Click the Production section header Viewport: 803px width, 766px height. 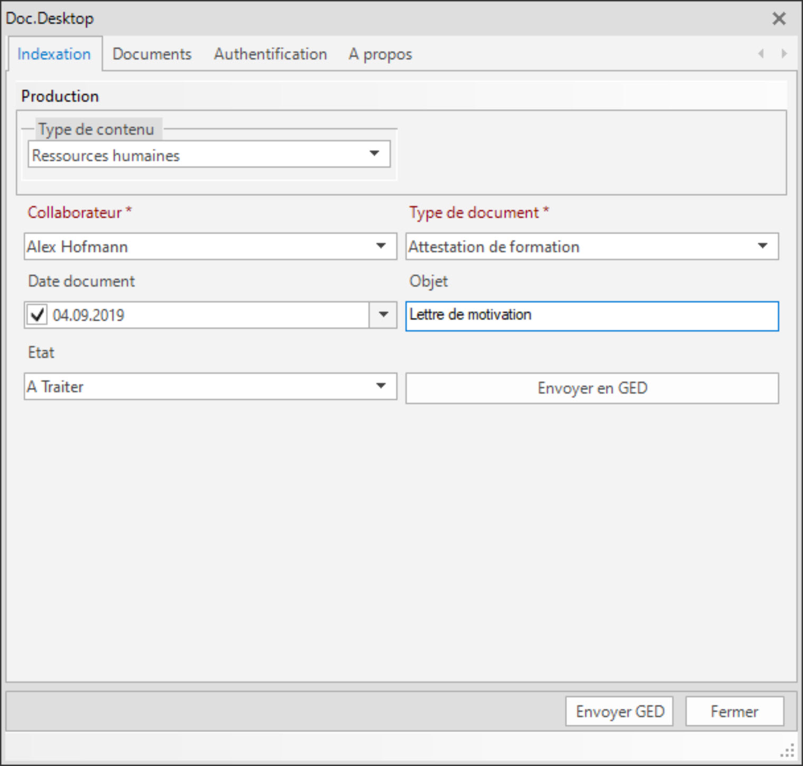pos(60,96)
